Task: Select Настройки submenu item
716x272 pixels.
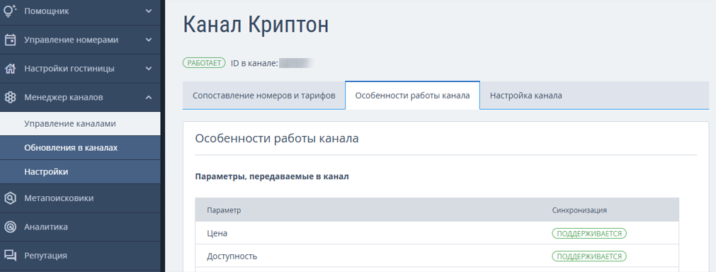Action: 80,172
